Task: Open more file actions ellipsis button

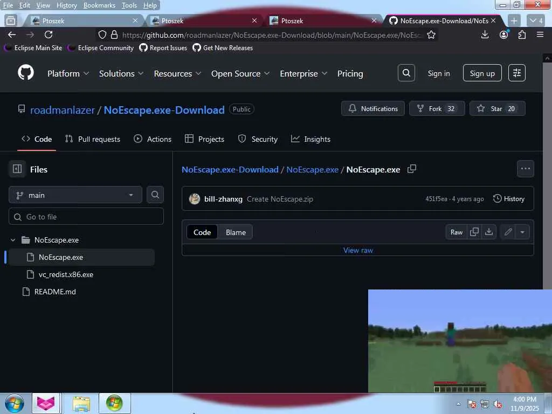Action: tap(525, 169)
